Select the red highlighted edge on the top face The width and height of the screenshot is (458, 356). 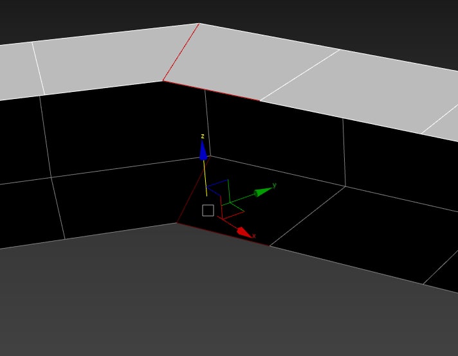pyautogui.click(x=181, y=52)
